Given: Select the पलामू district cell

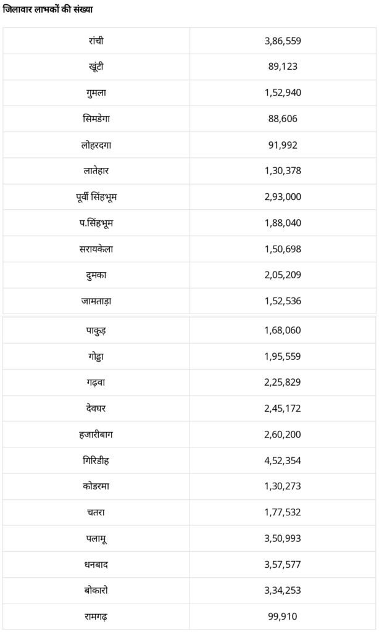Looking at the screenshot, I should point(96,538).
